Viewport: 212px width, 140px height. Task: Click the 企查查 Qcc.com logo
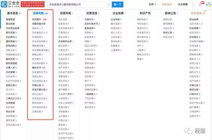[x=10, y=4]
